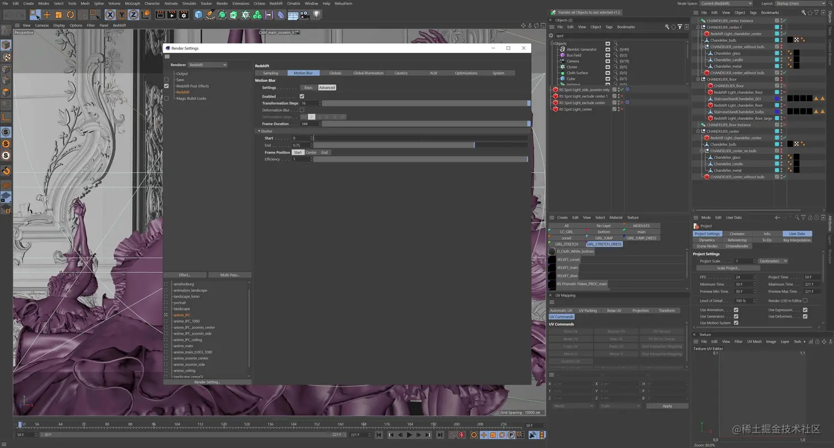
Task: Click the Bend deformer icon
Action: [x=281, y=15]
